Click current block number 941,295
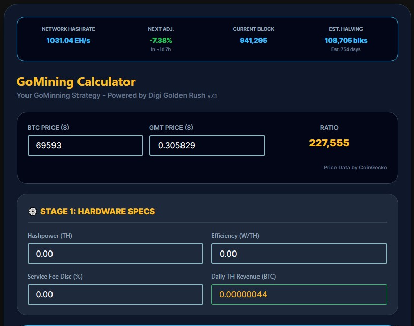This screenshot has height=326, width=414. tap(253, 40)
